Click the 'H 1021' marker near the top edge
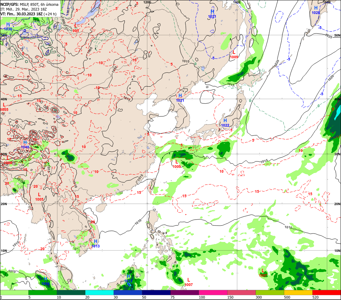The height and width of the screenshot is (300, 341). click(212, 14)
